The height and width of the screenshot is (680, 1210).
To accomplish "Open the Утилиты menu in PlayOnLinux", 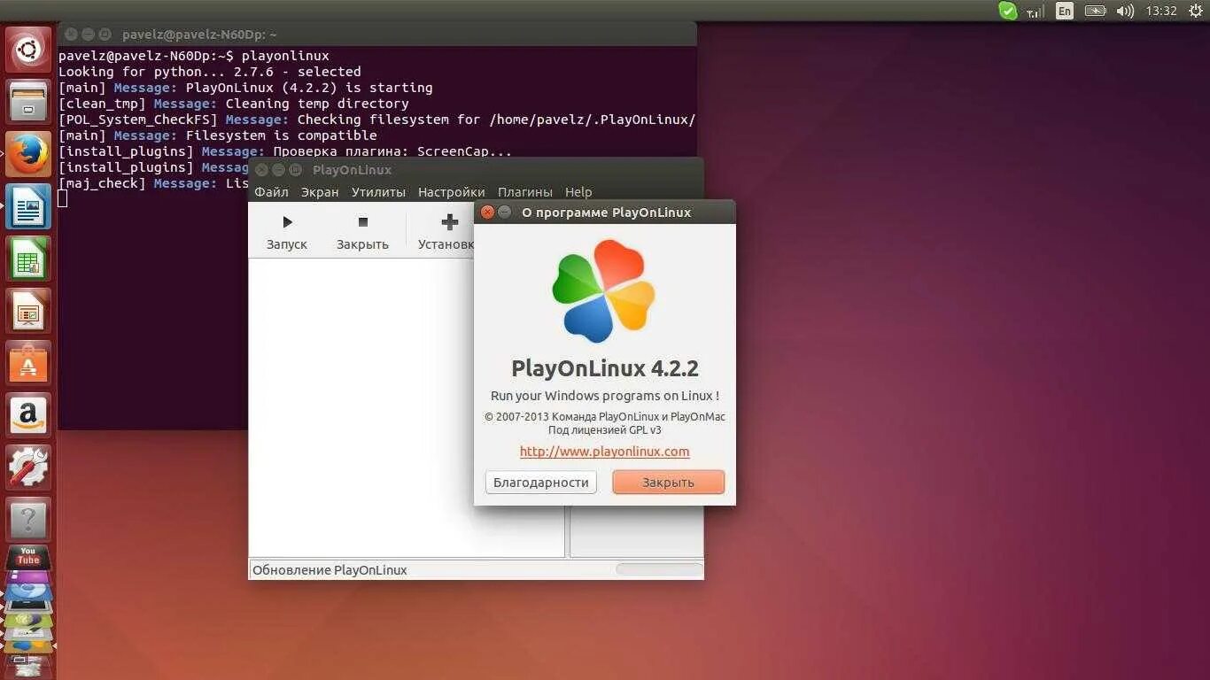I will click(378, 192).
